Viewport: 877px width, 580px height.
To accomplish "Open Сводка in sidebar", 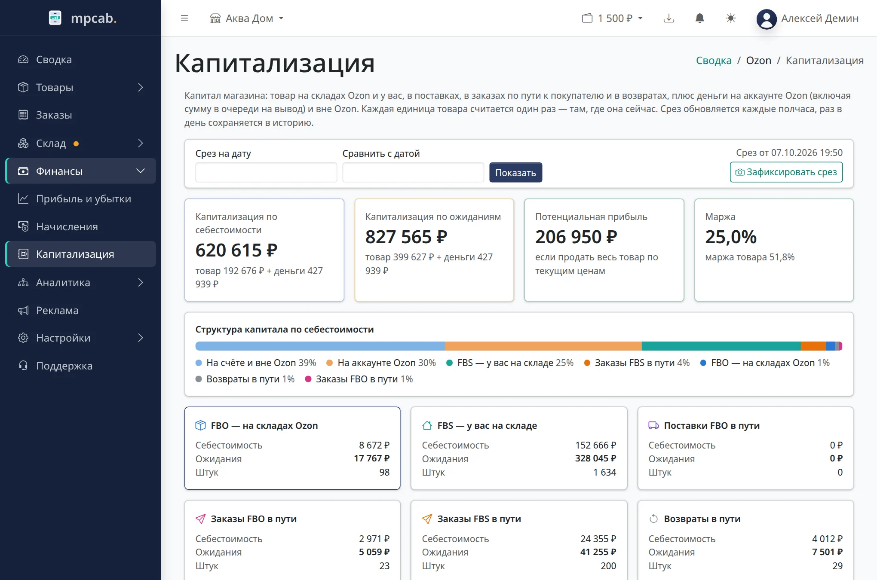I will 80,59.
